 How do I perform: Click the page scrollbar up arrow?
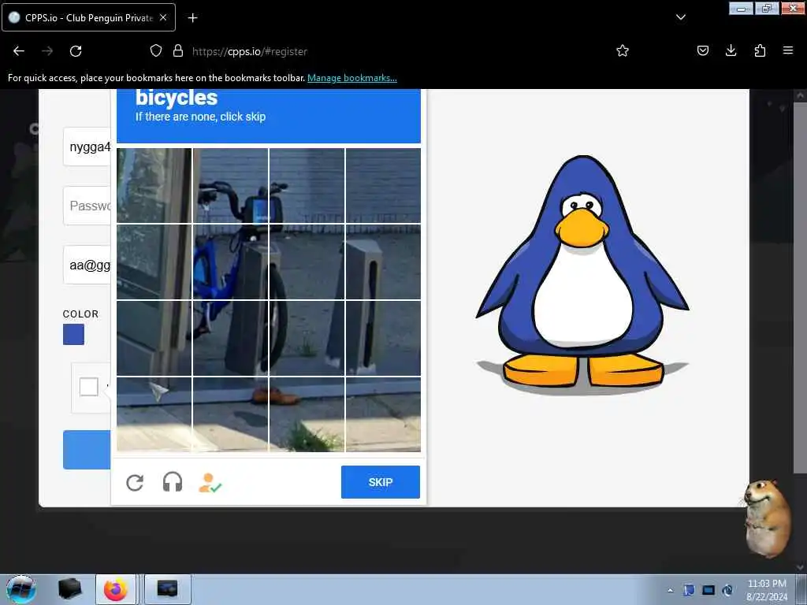tap(799, 95)
